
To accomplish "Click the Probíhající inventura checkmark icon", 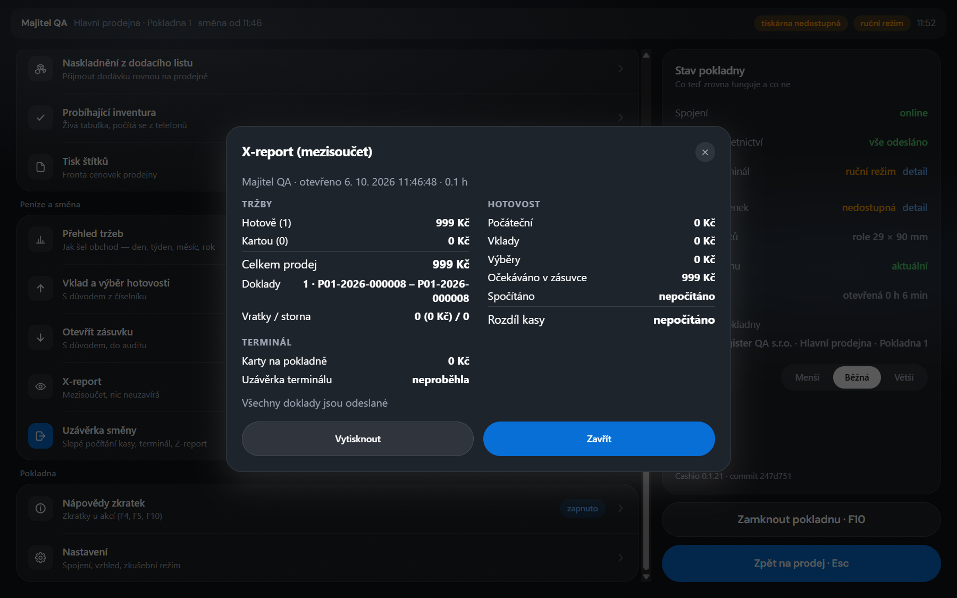I will point(40,118).
